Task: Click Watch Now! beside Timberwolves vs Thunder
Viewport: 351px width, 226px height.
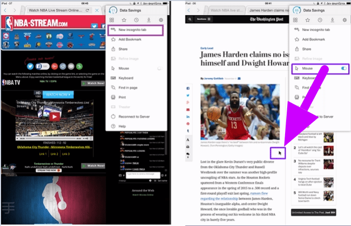Action: [93, 166]
